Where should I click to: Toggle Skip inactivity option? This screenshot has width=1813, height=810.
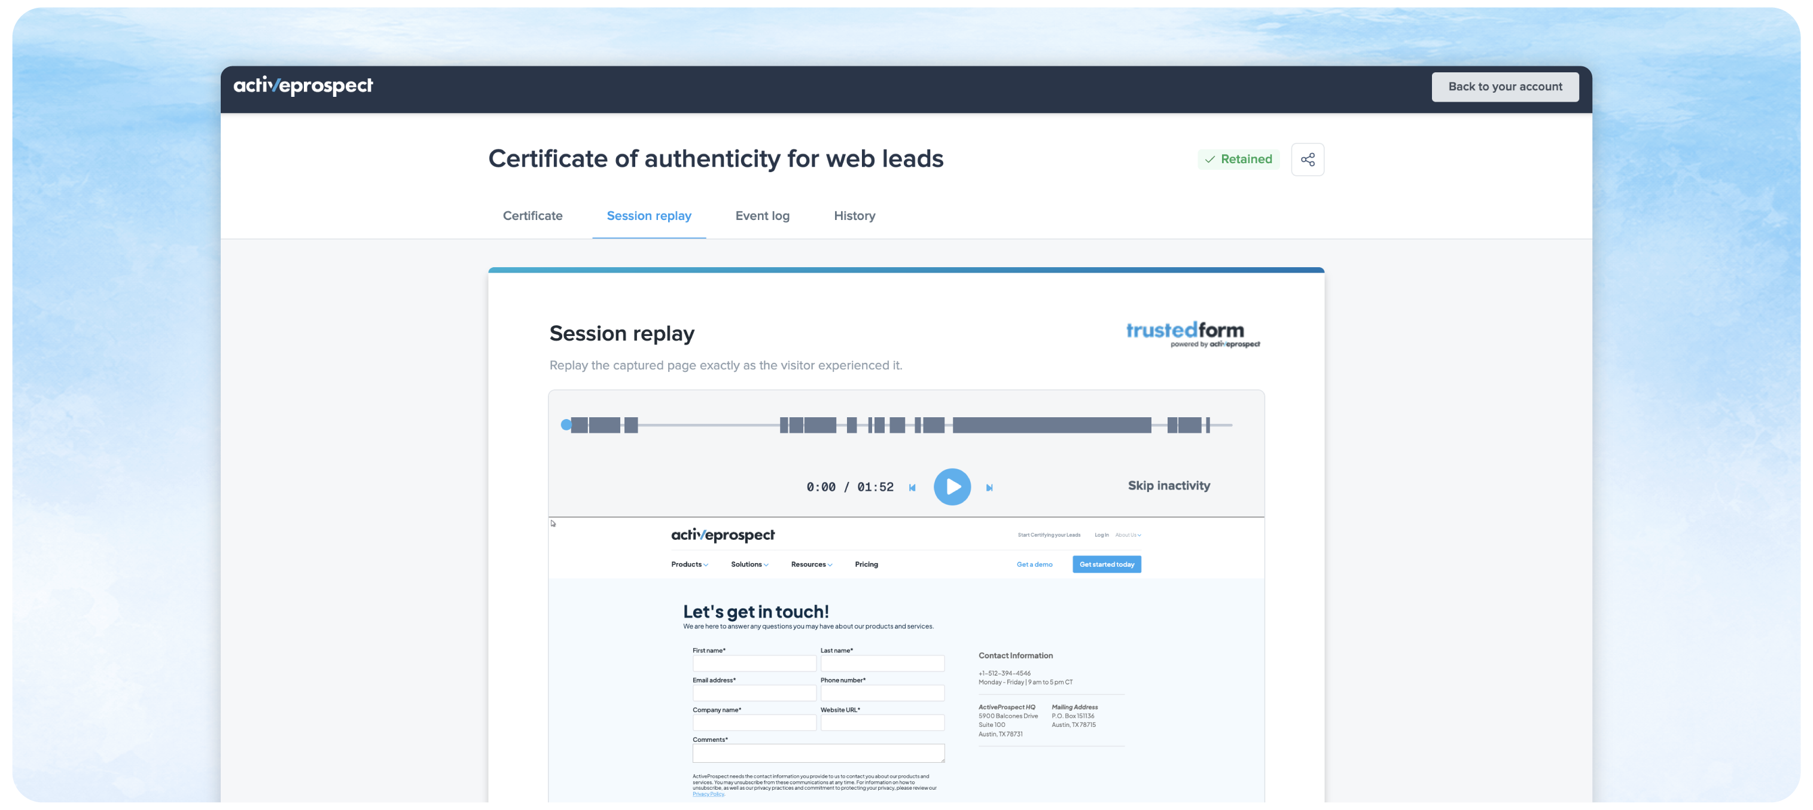coord(1168,485)
